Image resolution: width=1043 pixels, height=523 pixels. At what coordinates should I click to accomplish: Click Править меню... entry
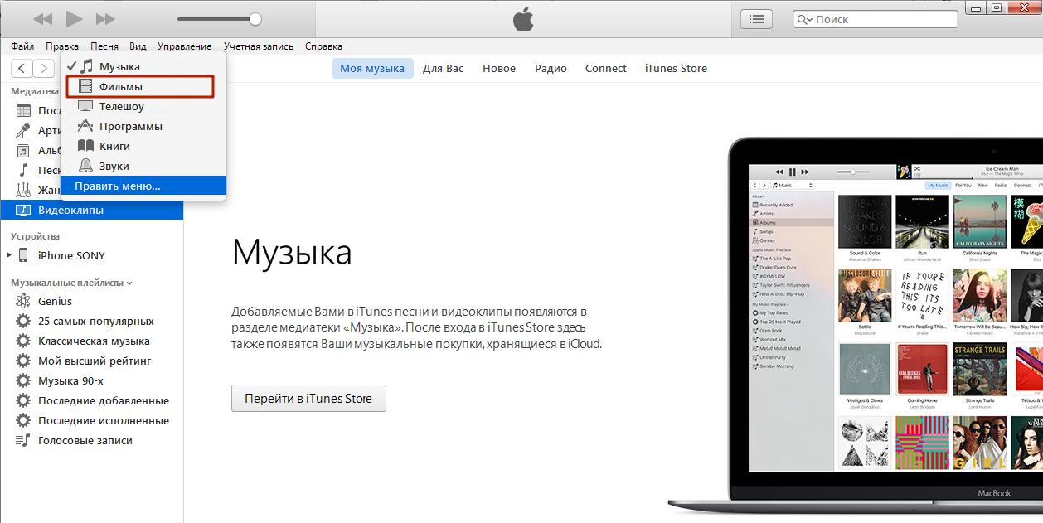tap(118, 186)
